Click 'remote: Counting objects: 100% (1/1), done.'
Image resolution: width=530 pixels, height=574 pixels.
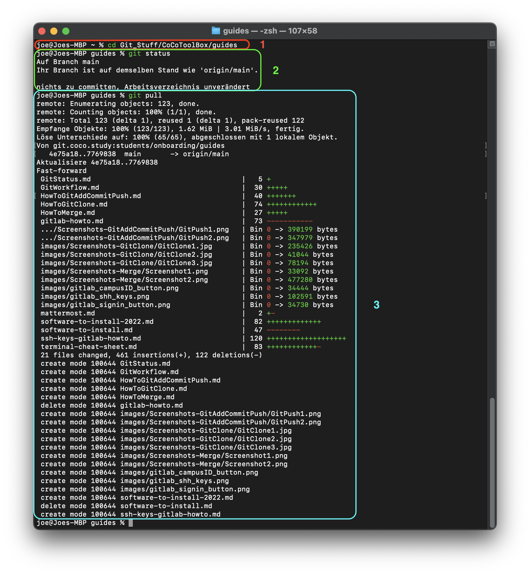[126, 112]
